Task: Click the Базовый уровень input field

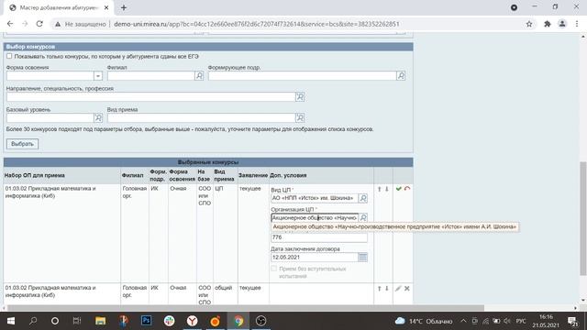Action: (x=50, y=118)
